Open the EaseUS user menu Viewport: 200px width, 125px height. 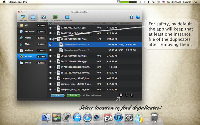tap(187, 2)
